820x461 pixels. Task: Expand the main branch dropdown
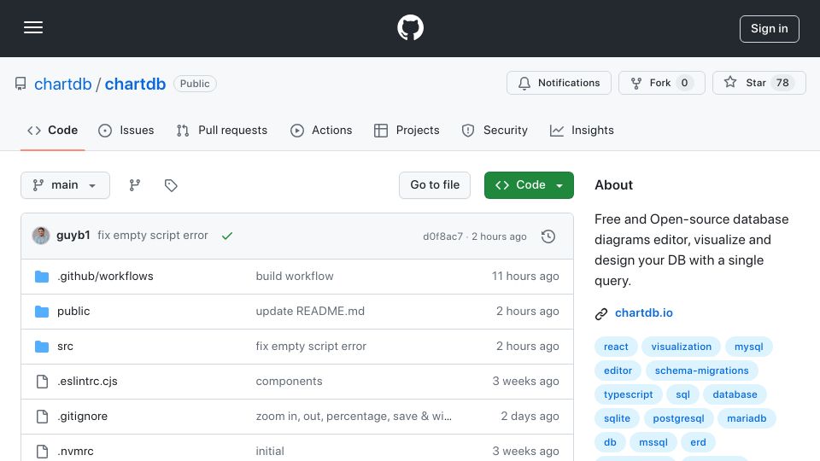65,185
